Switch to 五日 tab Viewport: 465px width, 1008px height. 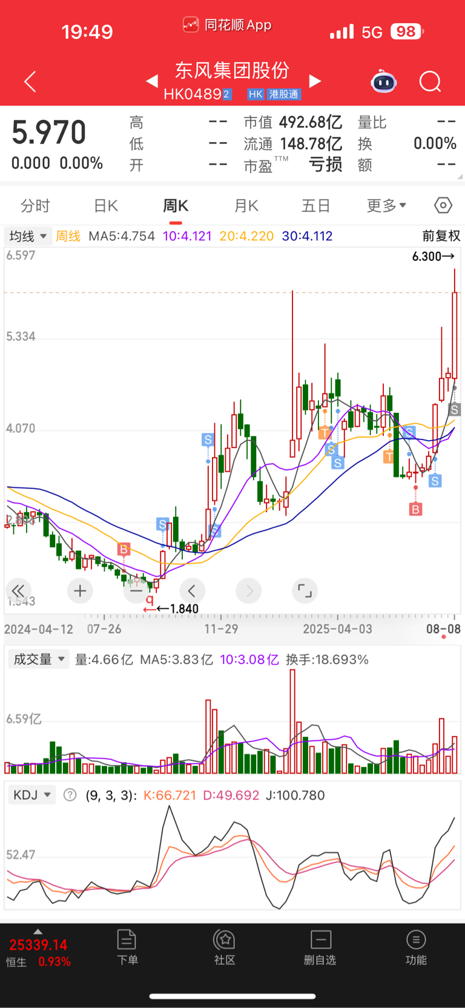tap(316, 206)
